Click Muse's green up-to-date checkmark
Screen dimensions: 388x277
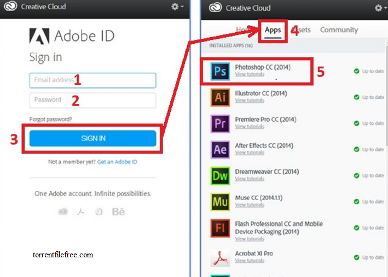(356, 202)
